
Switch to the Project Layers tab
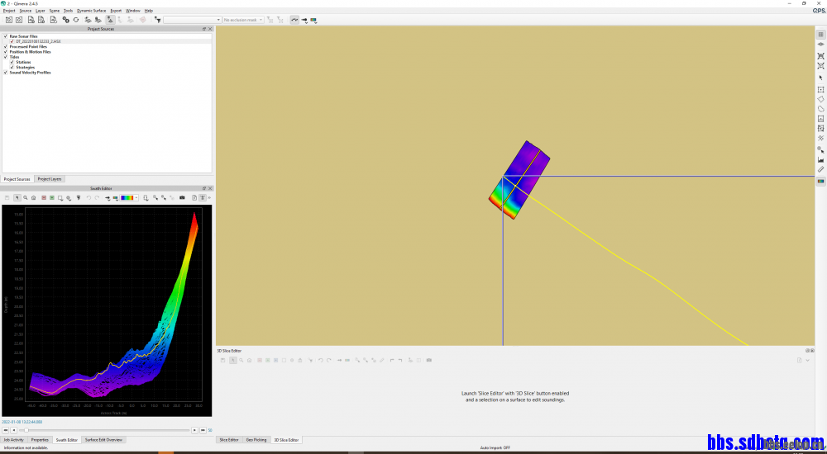pos(50,179)
